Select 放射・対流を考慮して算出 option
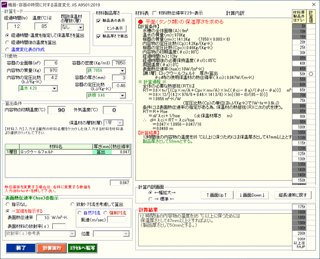 point(73,204)
